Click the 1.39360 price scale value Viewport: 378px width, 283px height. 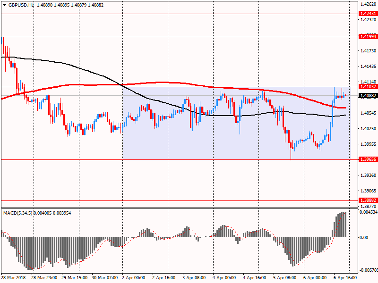pos(369,175)
